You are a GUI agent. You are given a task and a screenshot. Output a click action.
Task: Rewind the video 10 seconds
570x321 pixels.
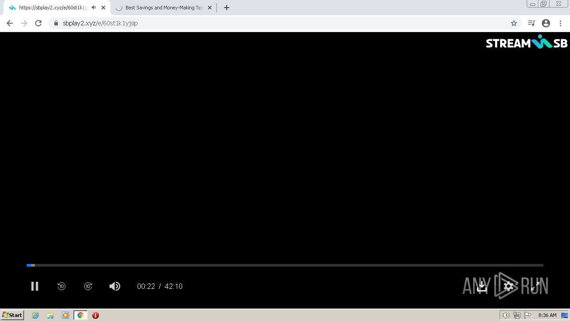tap(61, 286)
